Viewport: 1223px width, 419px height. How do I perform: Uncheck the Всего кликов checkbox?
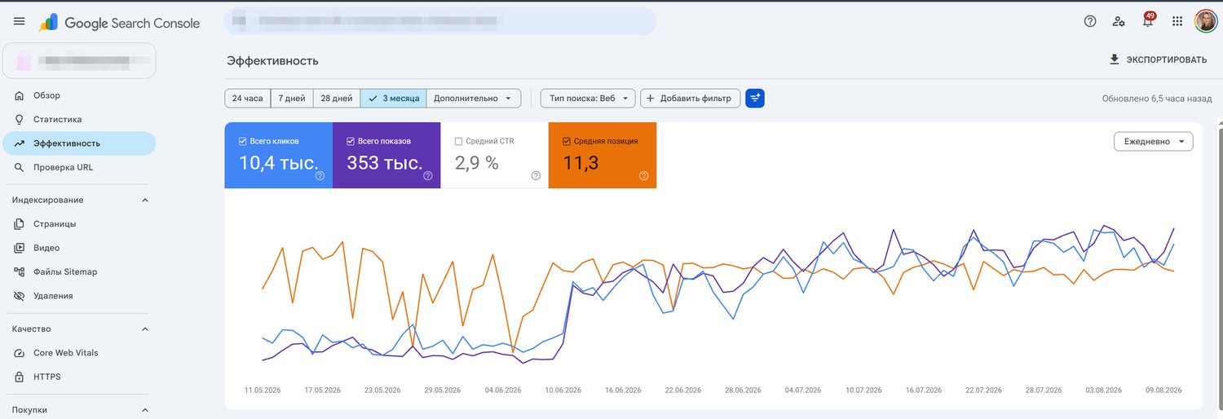(243, 141)
